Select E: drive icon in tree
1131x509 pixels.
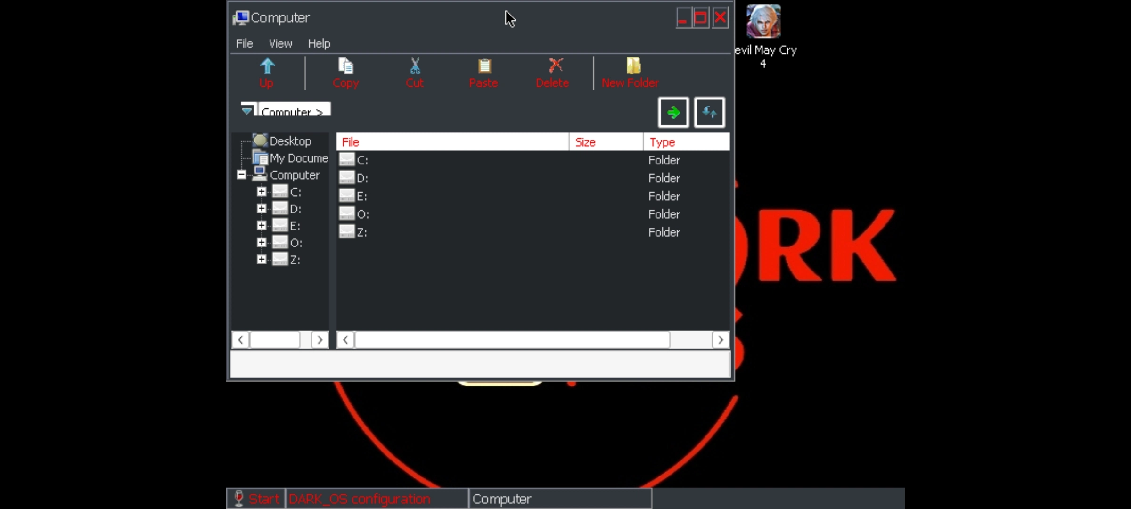point(280,225)
